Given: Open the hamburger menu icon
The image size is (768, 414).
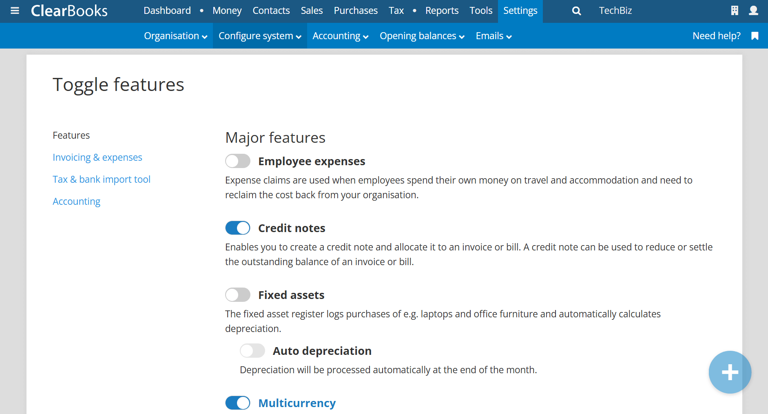Looking at the screenshot, I should pos(15,11).
